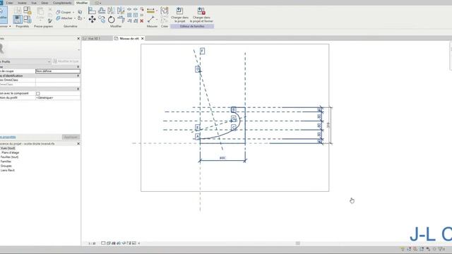Click the Couper geometry tool
Image resolution: width=452 pixels, height=254 pixels.
(x=64, y=12)
